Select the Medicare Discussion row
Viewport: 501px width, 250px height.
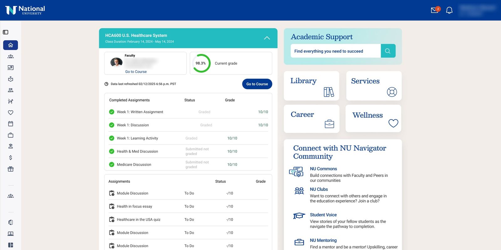coord(188,164)
